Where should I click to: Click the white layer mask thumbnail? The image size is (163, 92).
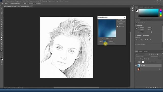click(x=143, y=62)
